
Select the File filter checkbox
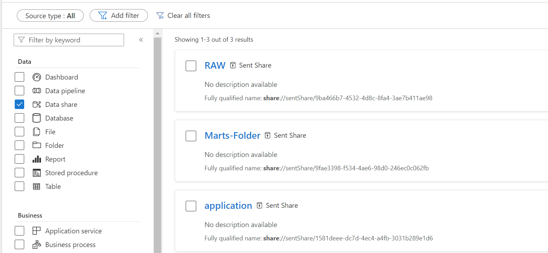point(20,132)
